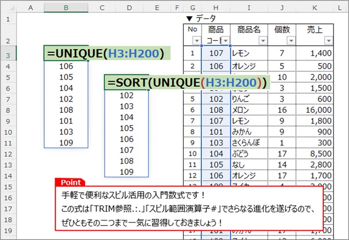Click quantity 14 in なし row

[x=282, y=165]
